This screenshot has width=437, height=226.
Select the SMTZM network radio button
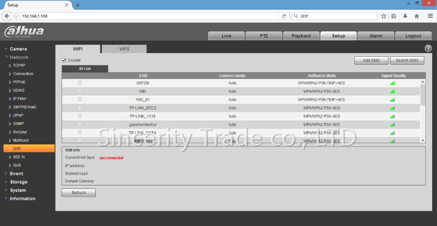point(80,82)
